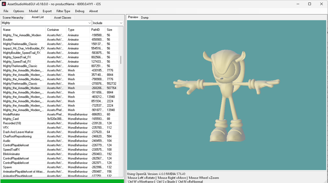Viewport: 328px width, 183px height.
Task: Select the Boulder animator row
Action: click(x=60, y=40)
